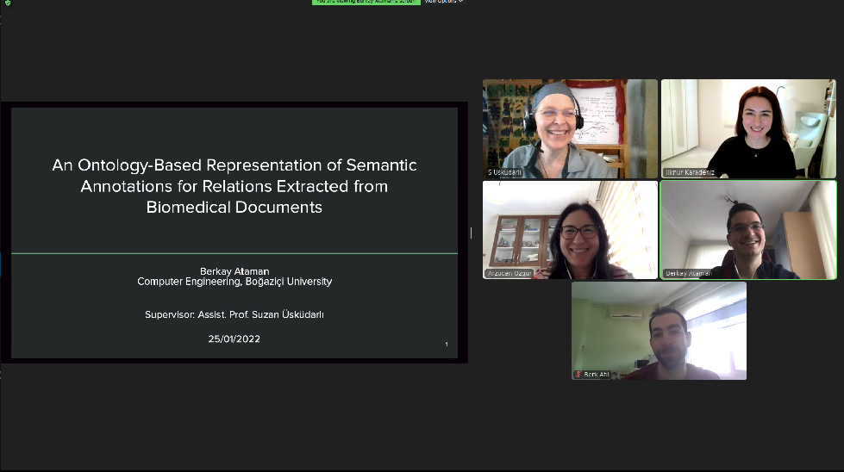Select Berkay Ataman's highlighted video tile
Image resolution: width=844 pixels, height=472 pixels.
(x=748, y=229)
